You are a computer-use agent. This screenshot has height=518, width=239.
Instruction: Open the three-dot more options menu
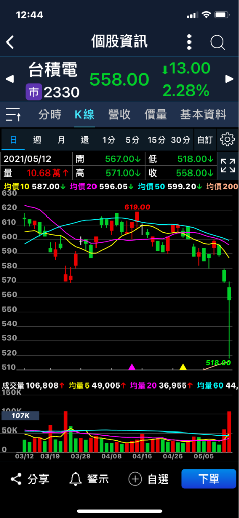(189, 42)
